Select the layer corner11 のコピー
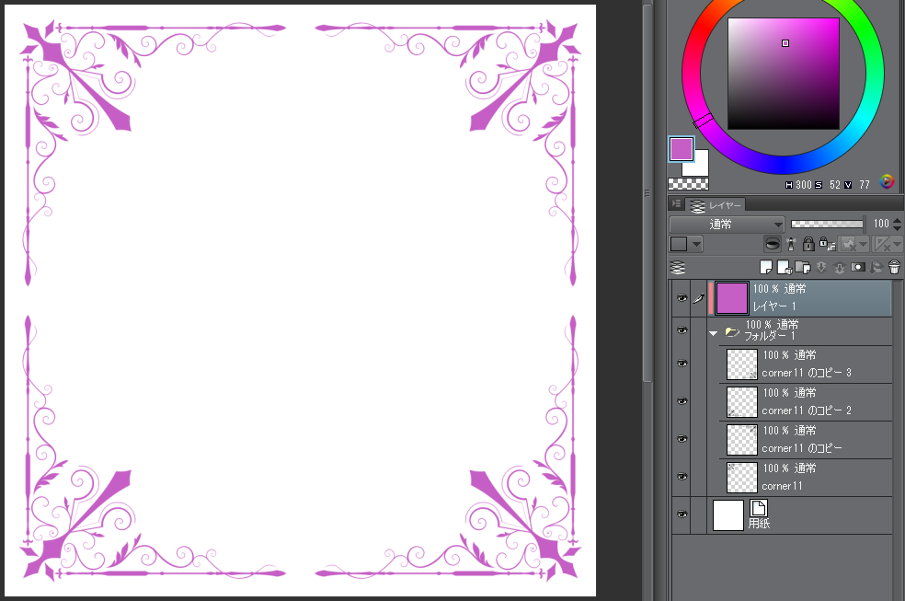This screenshot has height=601, width=905. 806,440
